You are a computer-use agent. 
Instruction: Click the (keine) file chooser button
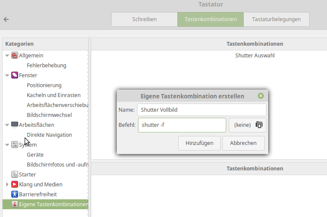[x=247, y=125]
